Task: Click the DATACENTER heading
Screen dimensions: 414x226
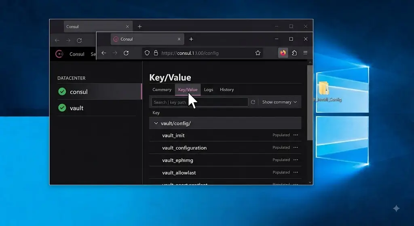Action: tap(71, 78)
